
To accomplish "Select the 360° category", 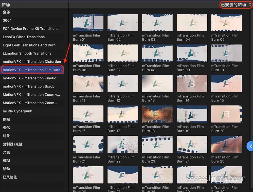I will tap(32, 20).
